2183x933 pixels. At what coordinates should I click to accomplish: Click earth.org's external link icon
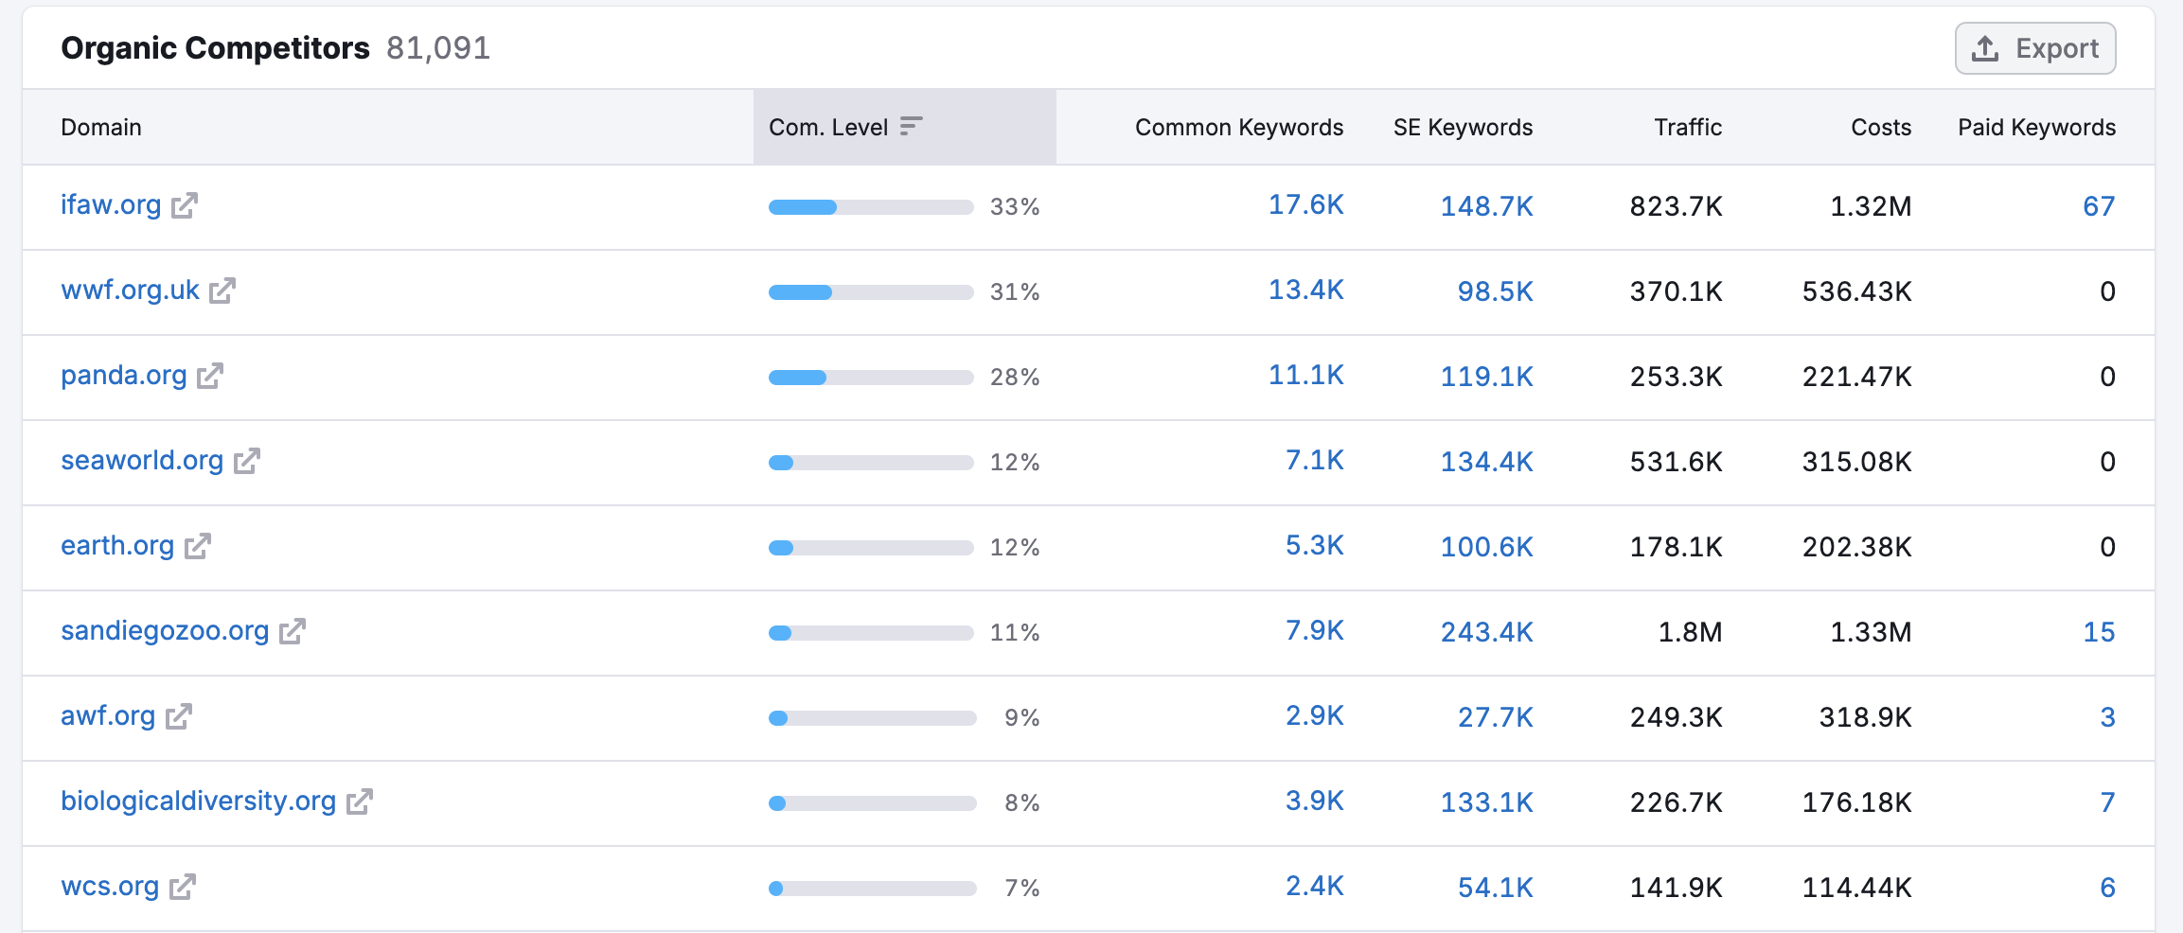pyautogui.click(x=196, y=547)
